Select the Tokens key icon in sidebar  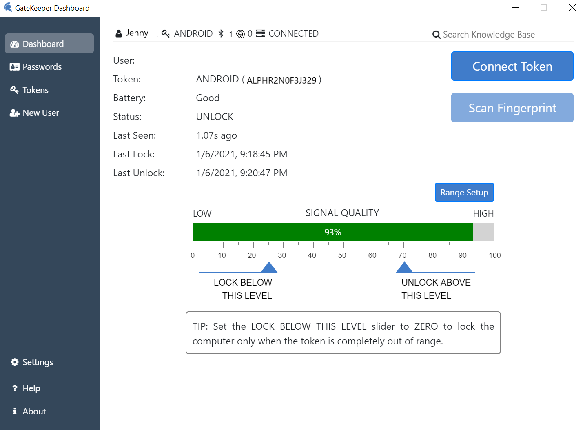[15, 90]
